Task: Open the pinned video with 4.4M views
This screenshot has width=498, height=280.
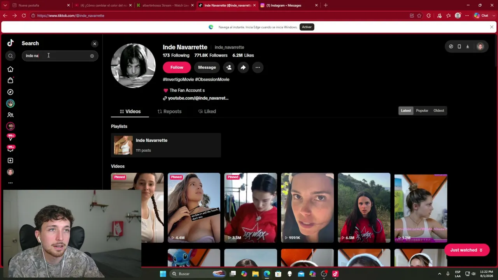Action: pyautogui.click(x=194, y=208)
